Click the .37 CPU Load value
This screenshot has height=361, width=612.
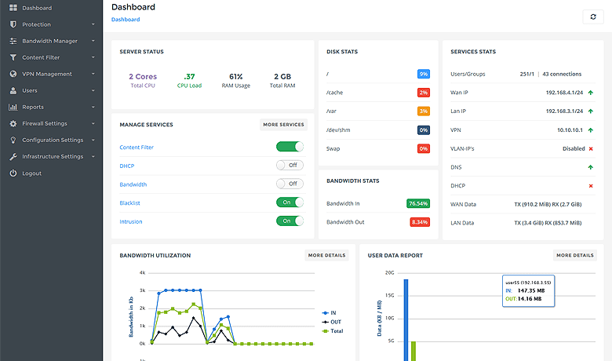click(x=189, y=76)
